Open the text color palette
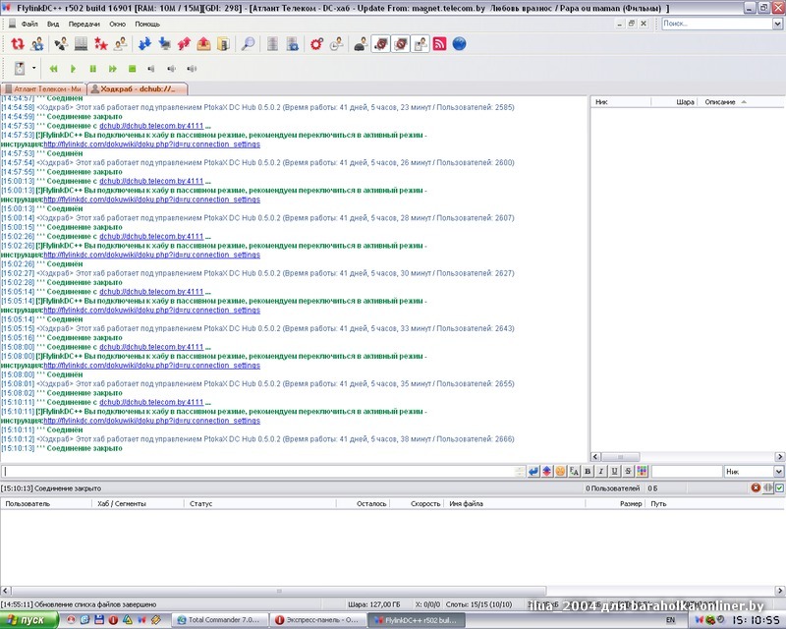Image resolution: width=786 pixels, height=629 pixels. pos(642,472)
